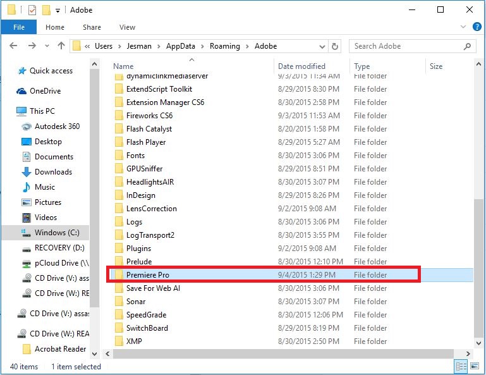Go up one folder level
Screen dimensions: 486x375
(x=61, y=46)
